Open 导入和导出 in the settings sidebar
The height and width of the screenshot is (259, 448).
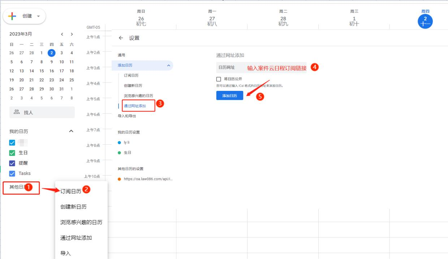[127, 116]
